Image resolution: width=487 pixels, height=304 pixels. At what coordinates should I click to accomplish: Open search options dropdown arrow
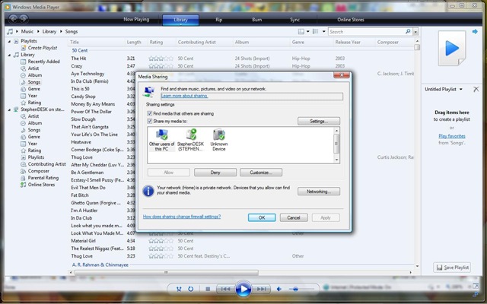point(415,32)
